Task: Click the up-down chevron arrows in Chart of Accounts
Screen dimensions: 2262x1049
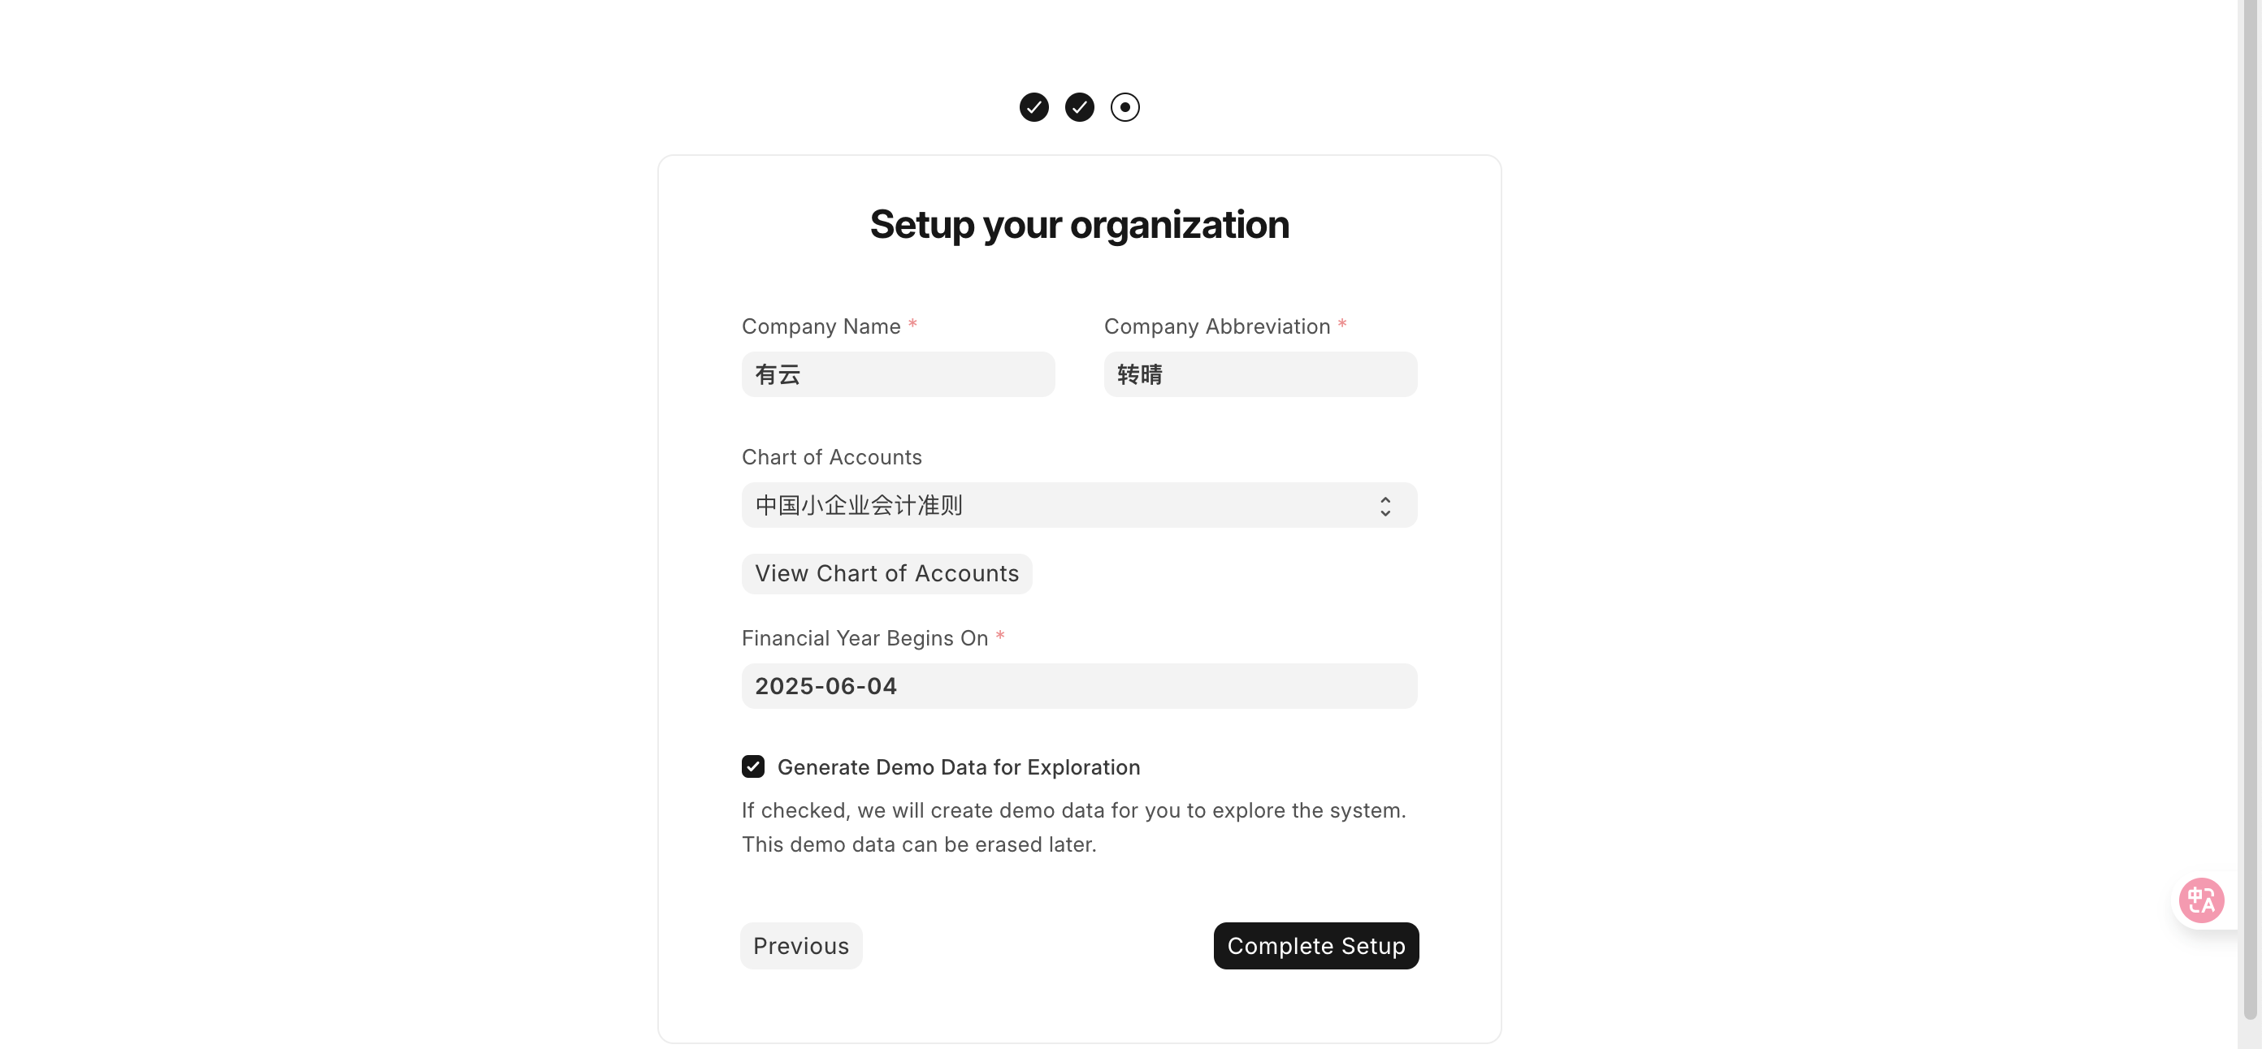Action: pyautogui.click(x=1384, y=507)
